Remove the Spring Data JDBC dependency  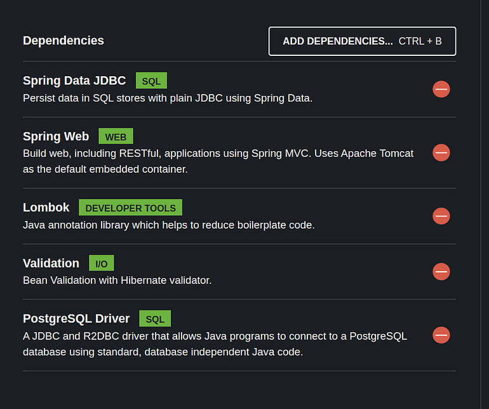click(441, 89)
